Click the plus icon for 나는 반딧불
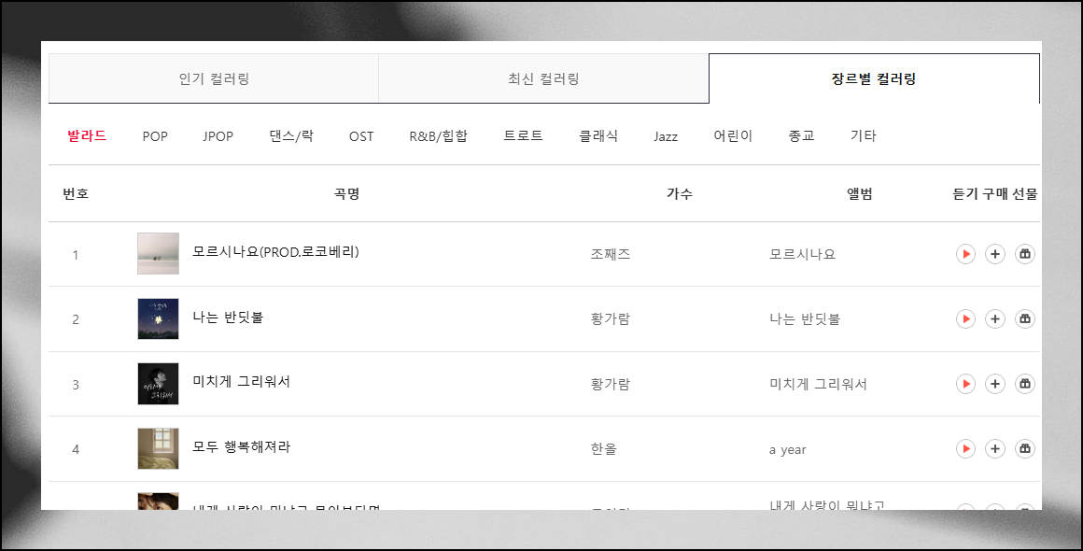 [994, 319]
